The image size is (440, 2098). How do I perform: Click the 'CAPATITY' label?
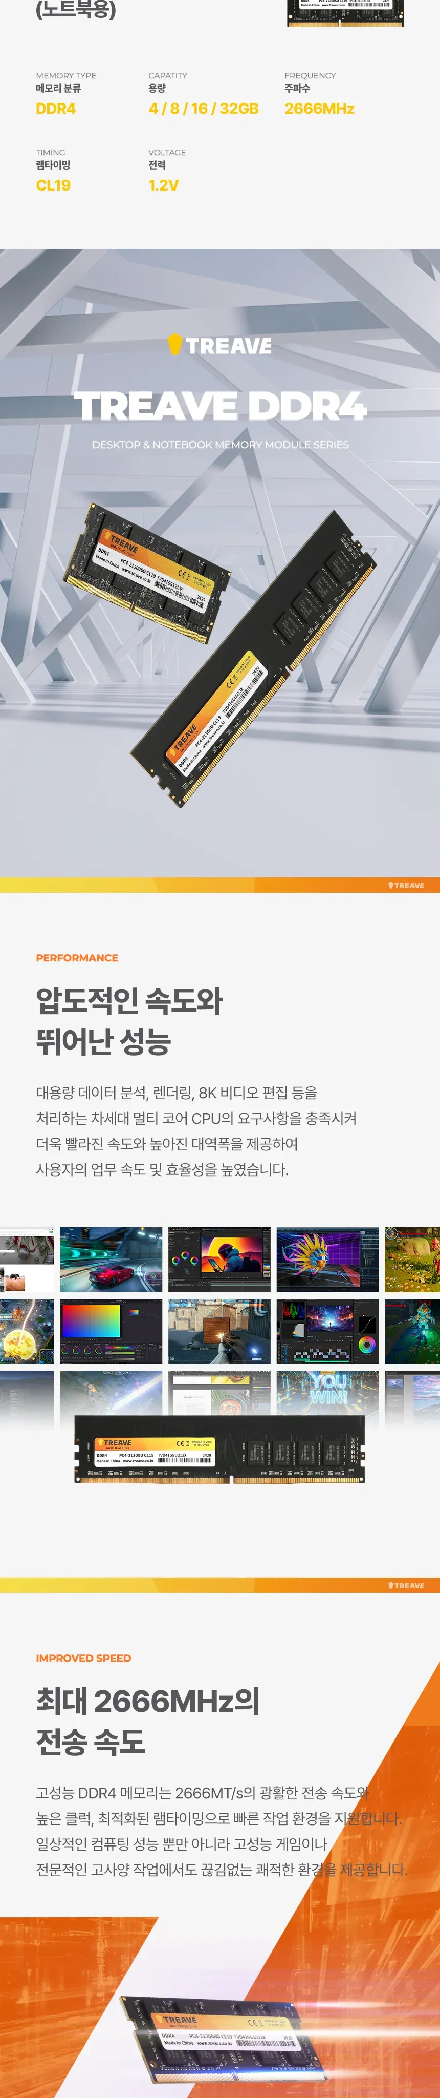167,76
